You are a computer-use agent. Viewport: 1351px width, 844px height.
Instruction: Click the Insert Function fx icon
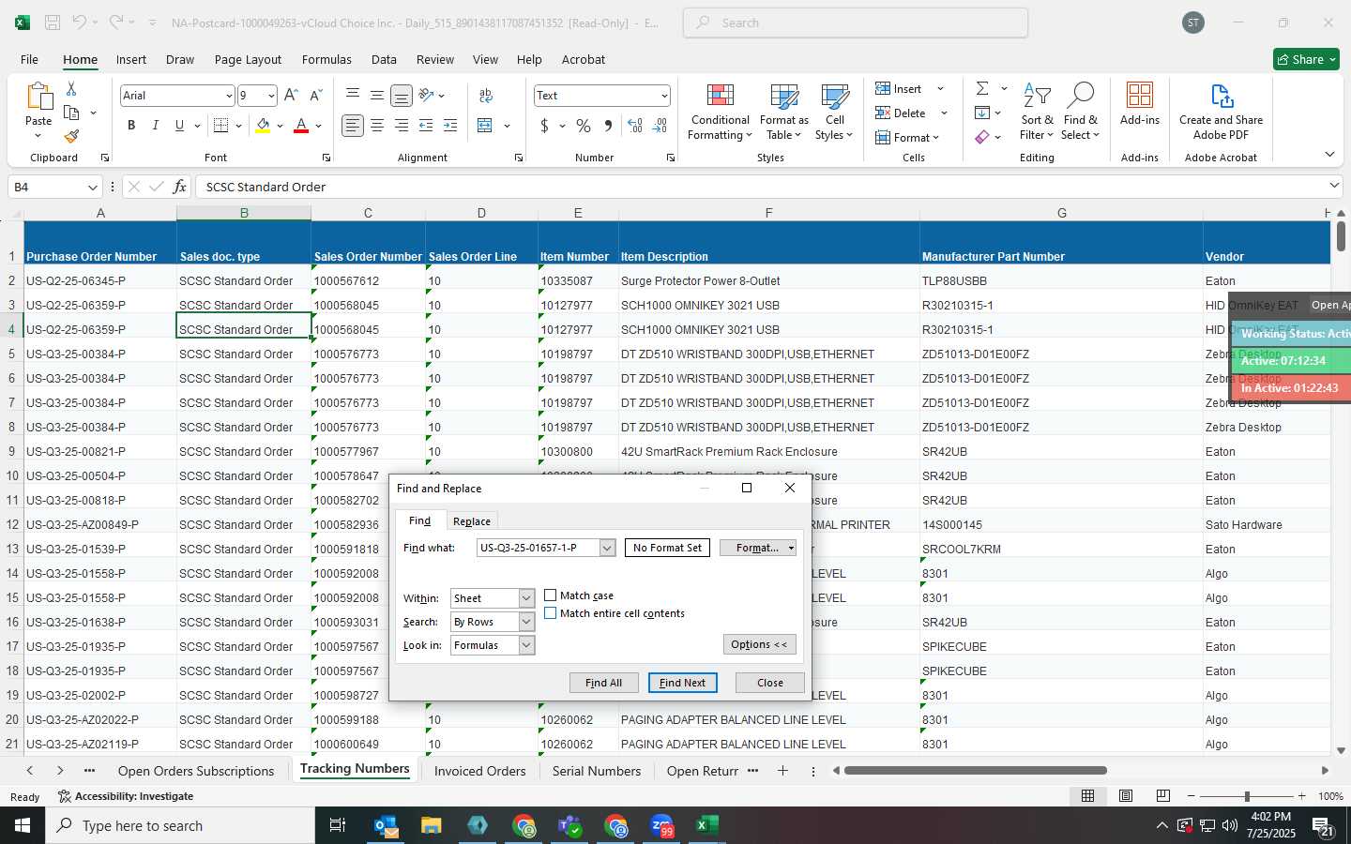pos(179,187)
